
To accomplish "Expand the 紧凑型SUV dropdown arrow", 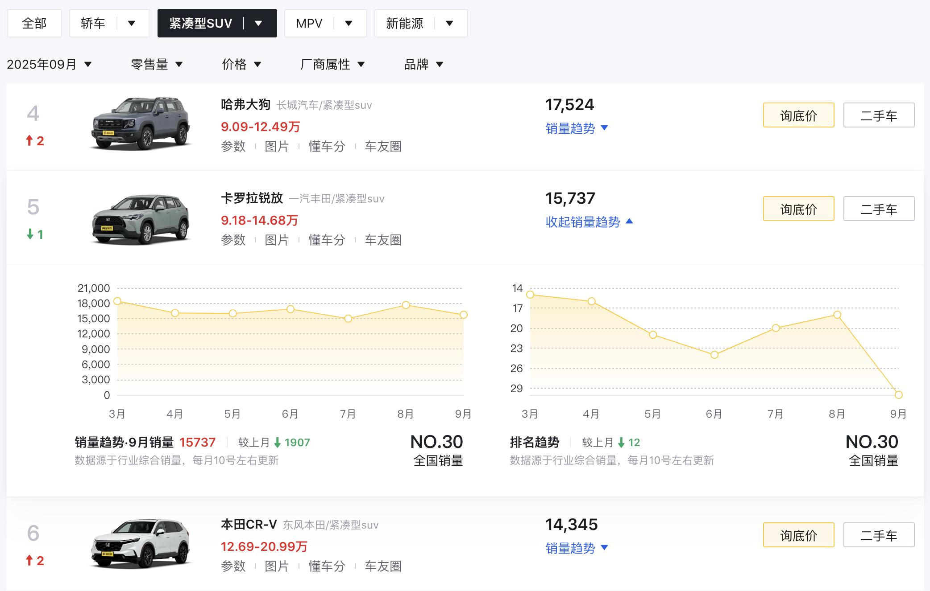I will point(258,23).
